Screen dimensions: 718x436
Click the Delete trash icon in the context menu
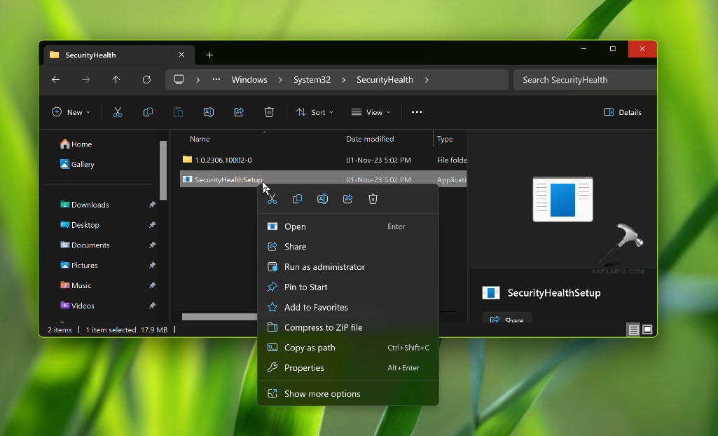coord(373,199)
